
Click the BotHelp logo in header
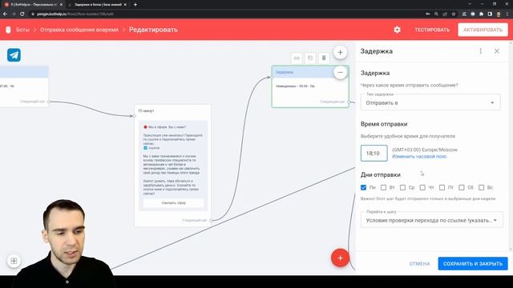coord(8,30)
